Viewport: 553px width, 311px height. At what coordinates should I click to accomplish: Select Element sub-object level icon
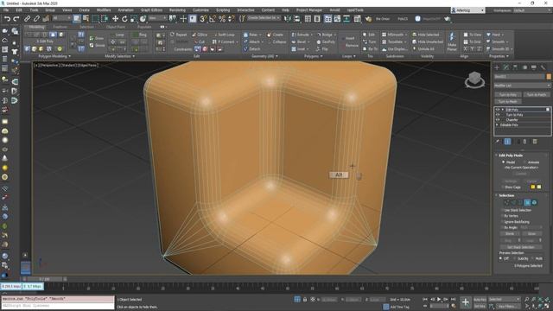pos(534,202)
